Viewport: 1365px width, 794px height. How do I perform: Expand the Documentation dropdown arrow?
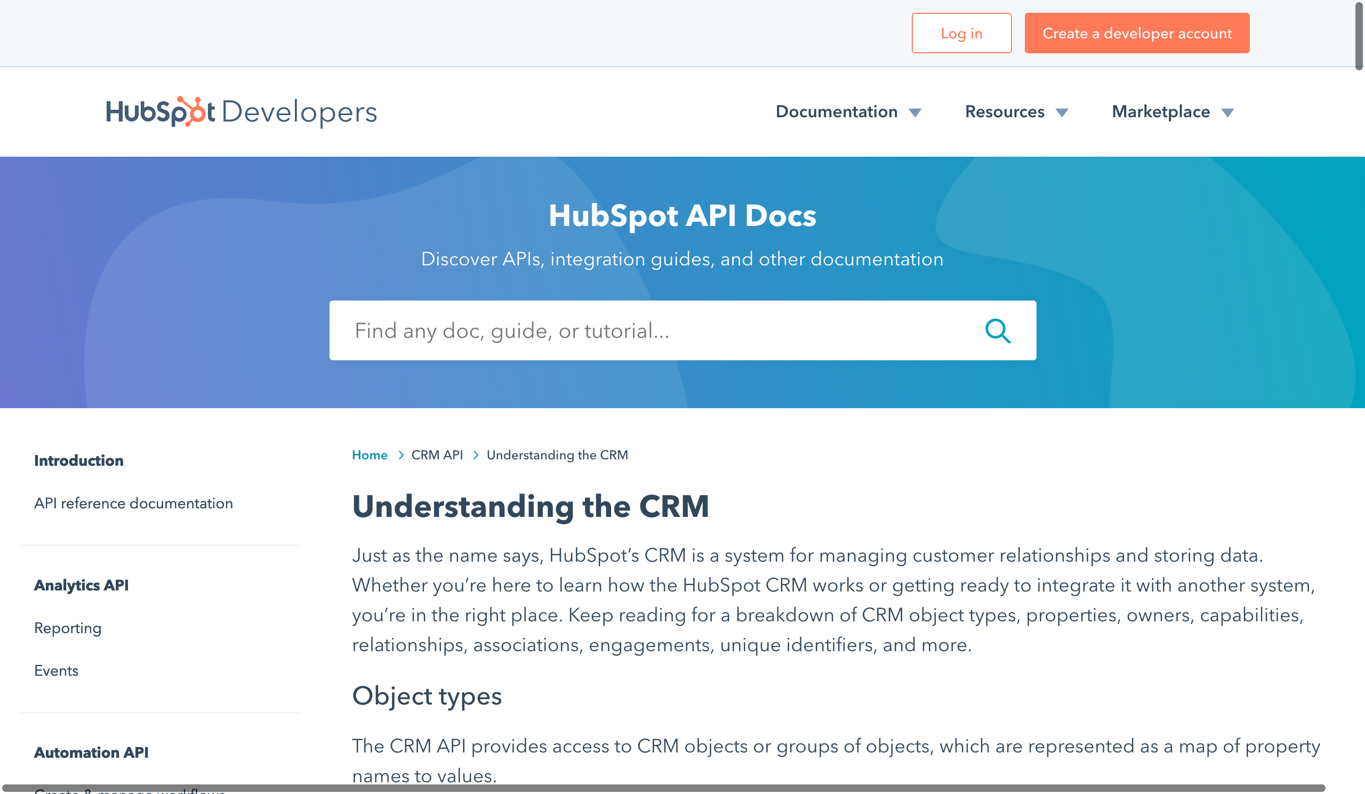[x=915, y=112]
